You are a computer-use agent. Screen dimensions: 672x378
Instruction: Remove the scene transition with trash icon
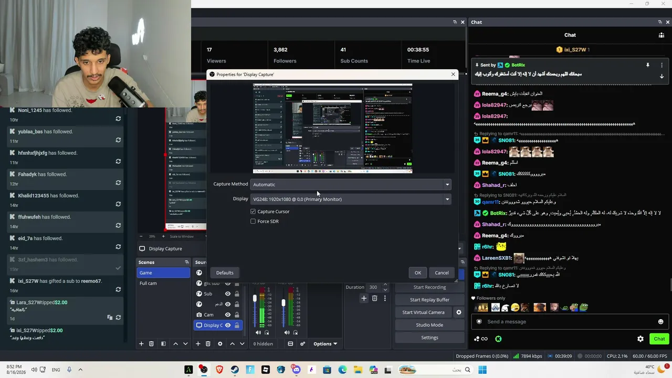click(374, 298)
